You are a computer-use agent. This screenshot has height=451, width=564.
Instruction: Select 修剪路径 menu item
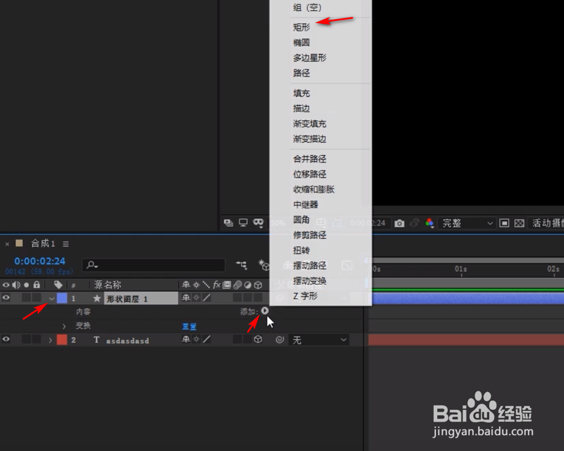pos(310,235)
